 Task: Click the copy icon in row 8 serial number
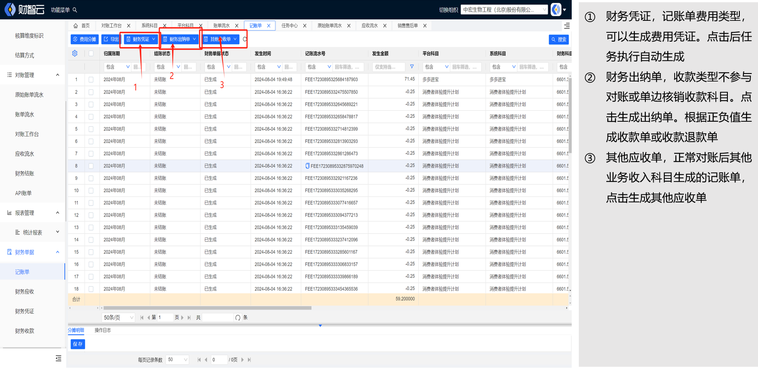coord(307,166)
